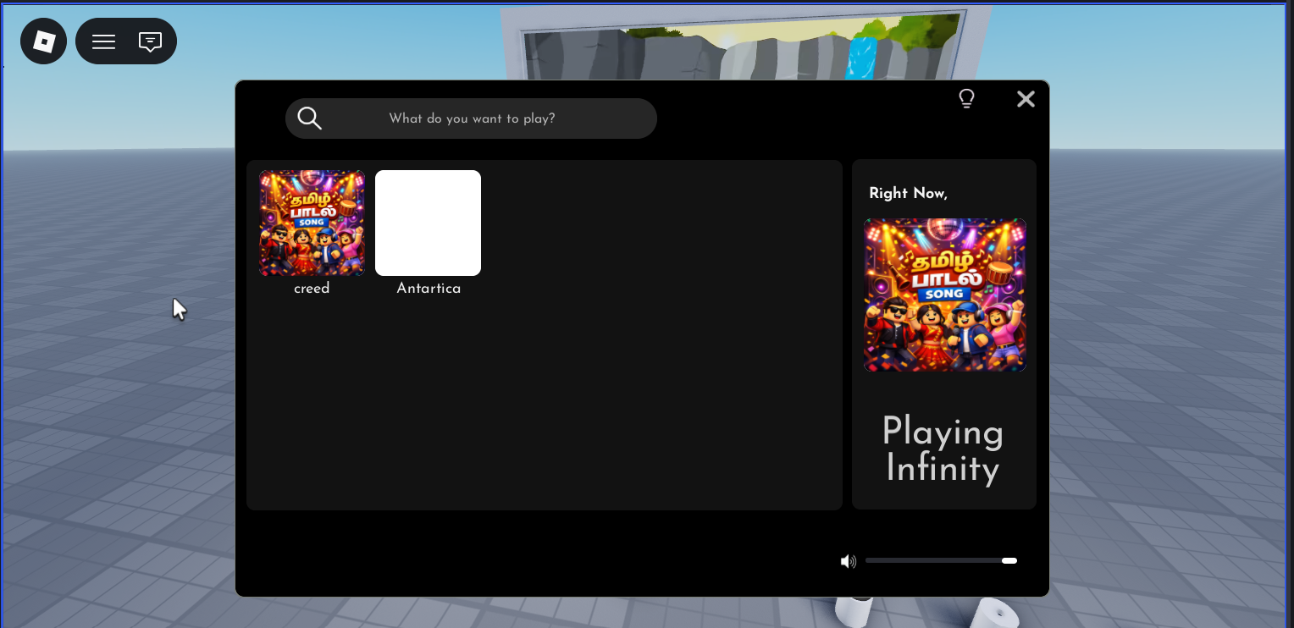This screenshot has height=628, width=1294.
Task: Open the Roblox logo menu
Action: point(43,41)
